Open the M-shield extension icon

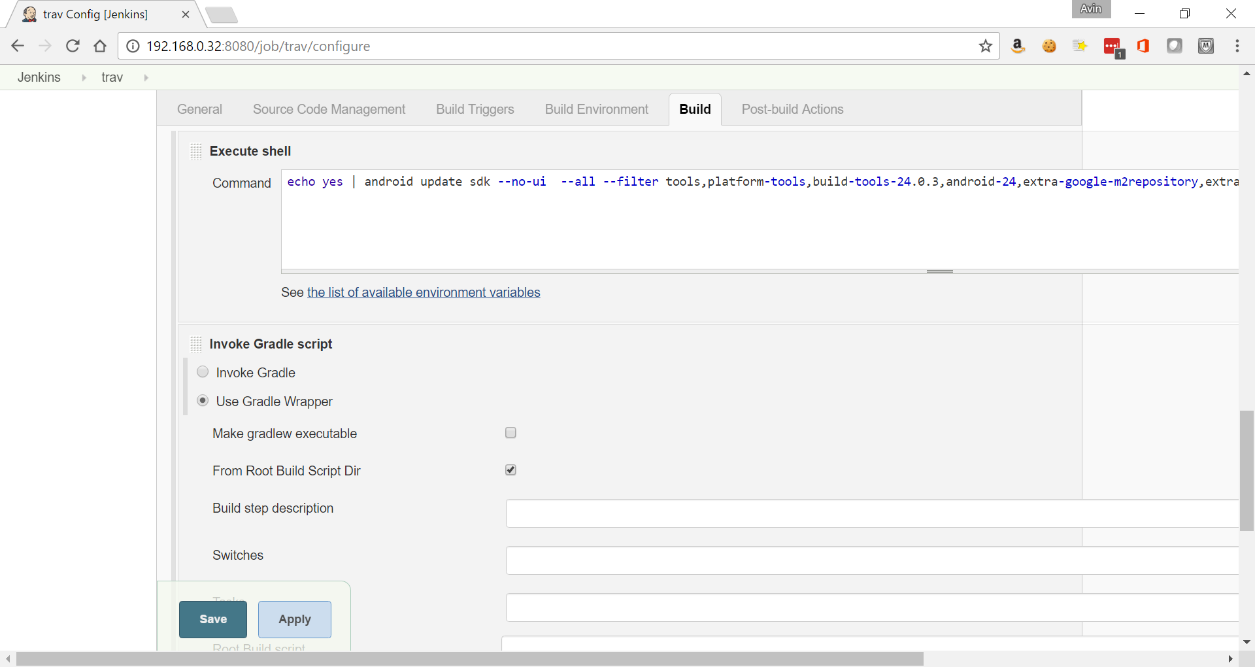1206,46
